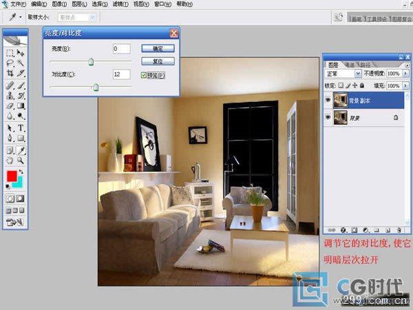The height and width of the screenshot is (310, 413).
Task: Select the Rectangular Marquee tool
Action: coord(10,53)
